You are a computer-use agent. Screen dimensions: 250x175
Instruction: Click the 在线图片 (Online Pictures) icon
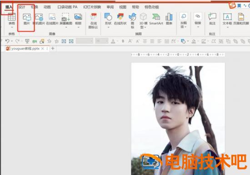[52, 19]
